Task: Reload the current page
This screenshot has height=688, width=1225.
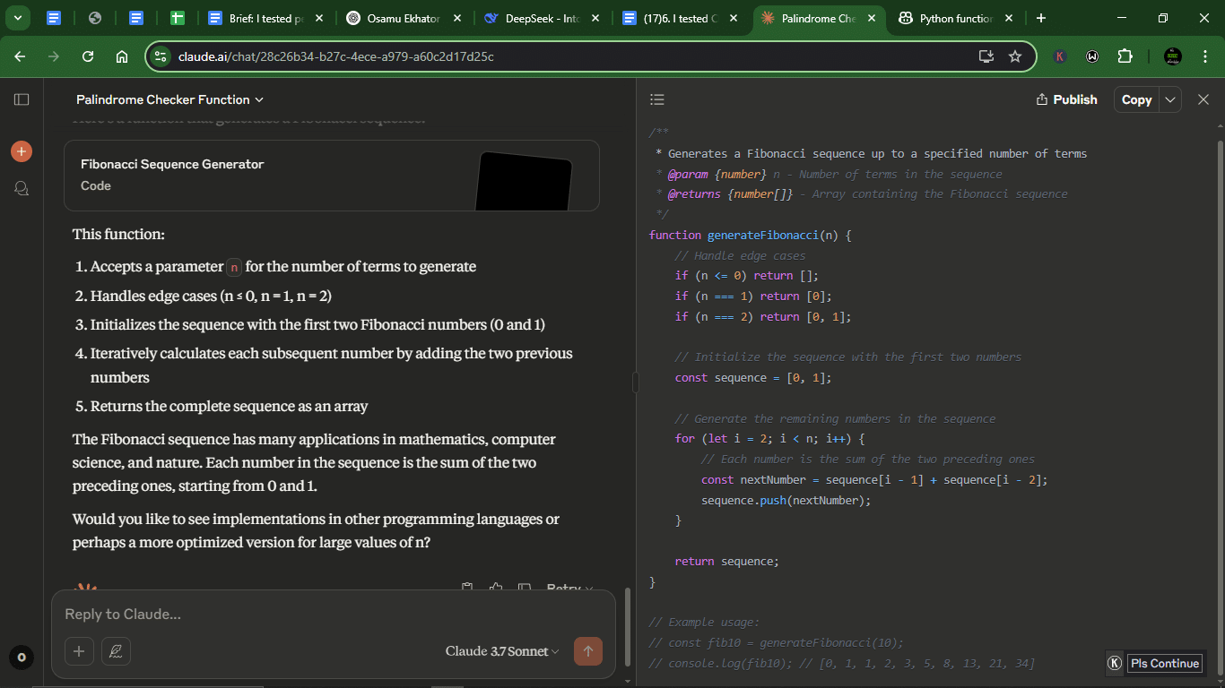Action: [x=88, y=56]
